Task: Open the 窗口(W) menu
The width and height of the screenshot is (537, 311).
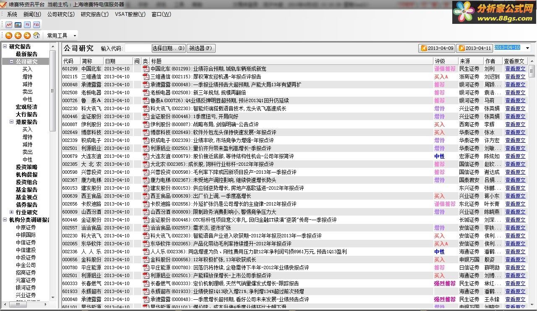Action: pyautogui.click(x=161, y=14)
